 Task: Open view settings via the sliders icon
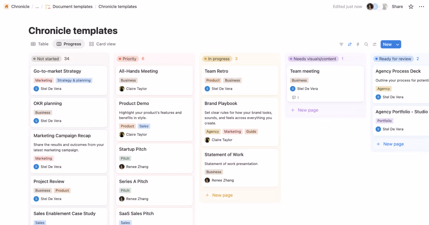[374, 44]
